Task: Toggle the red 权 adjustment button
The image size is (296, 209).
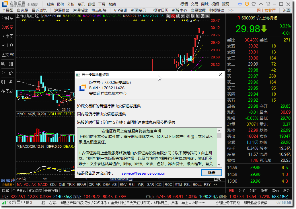Action: click(x=173, y=16)
